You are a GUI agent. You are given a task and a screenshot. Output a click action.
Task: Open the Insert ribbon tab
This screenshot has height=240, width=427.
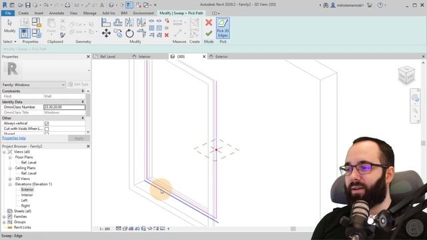[x=39, y=13]
